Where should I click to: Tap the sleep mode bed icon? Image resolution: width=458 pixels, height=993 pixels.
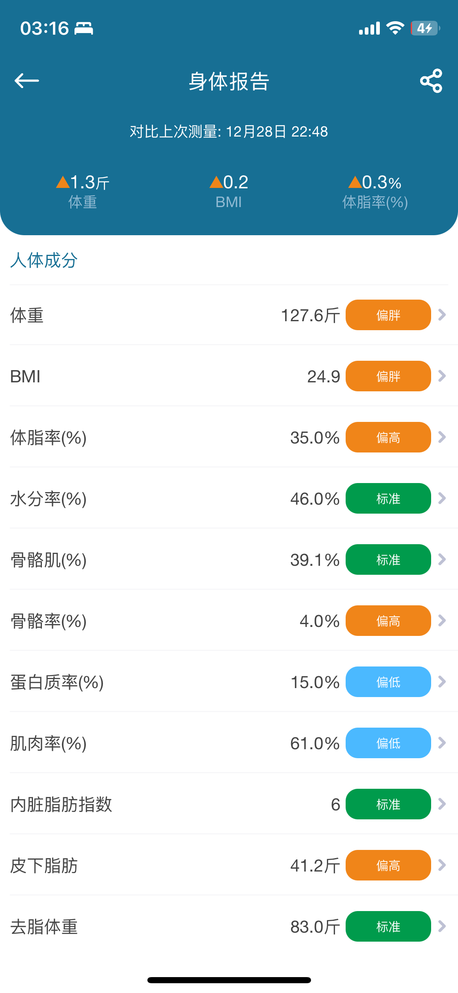click(x=84, y=28)
